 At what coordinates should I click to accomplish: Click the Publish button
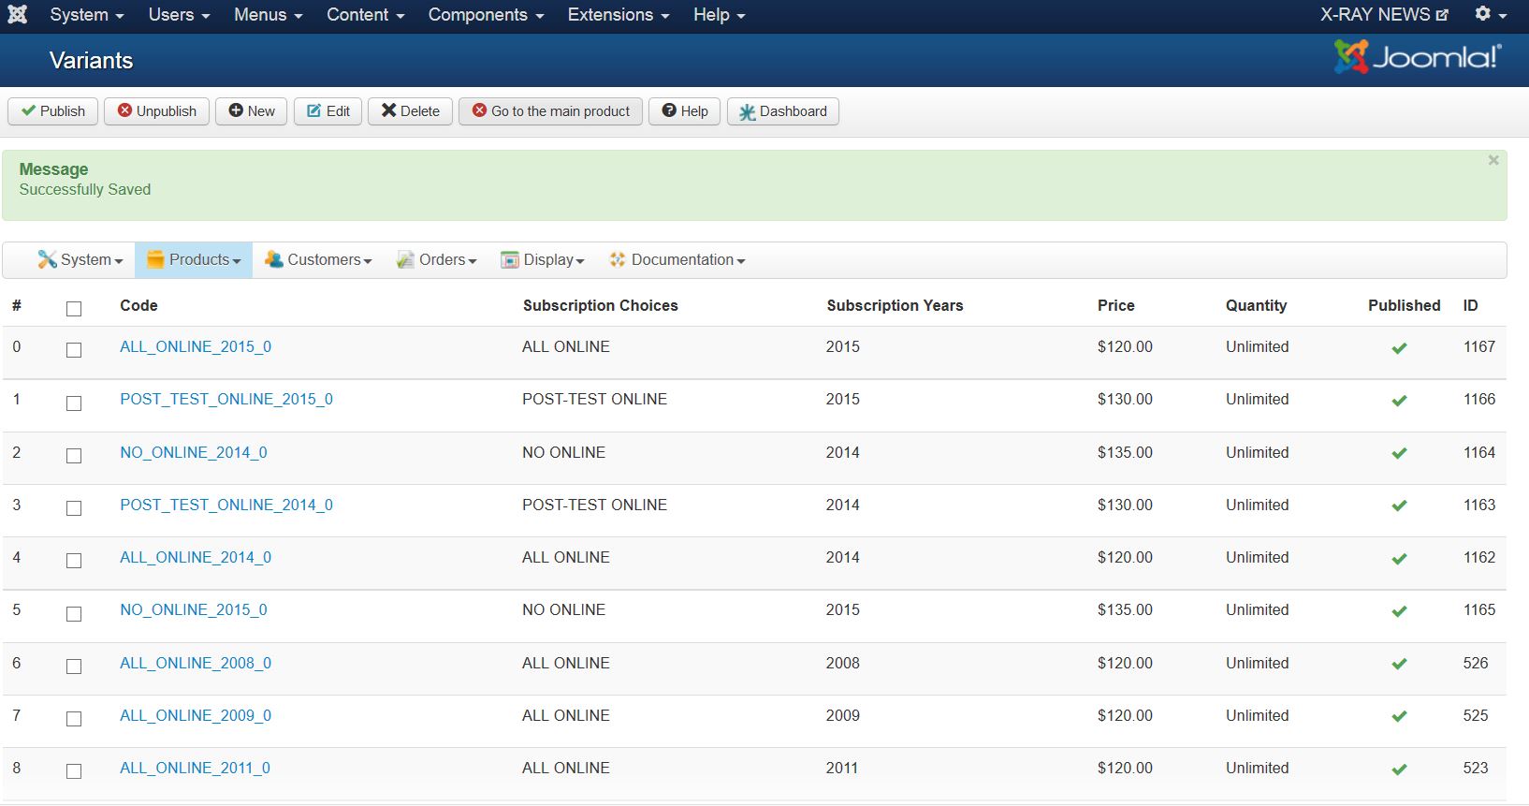[x=53, y=111]
